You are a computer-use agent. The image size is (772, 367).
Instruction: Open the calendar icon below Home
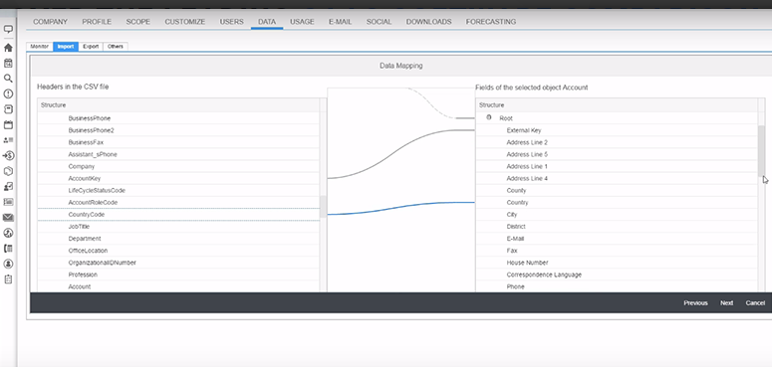click(8, 63)
